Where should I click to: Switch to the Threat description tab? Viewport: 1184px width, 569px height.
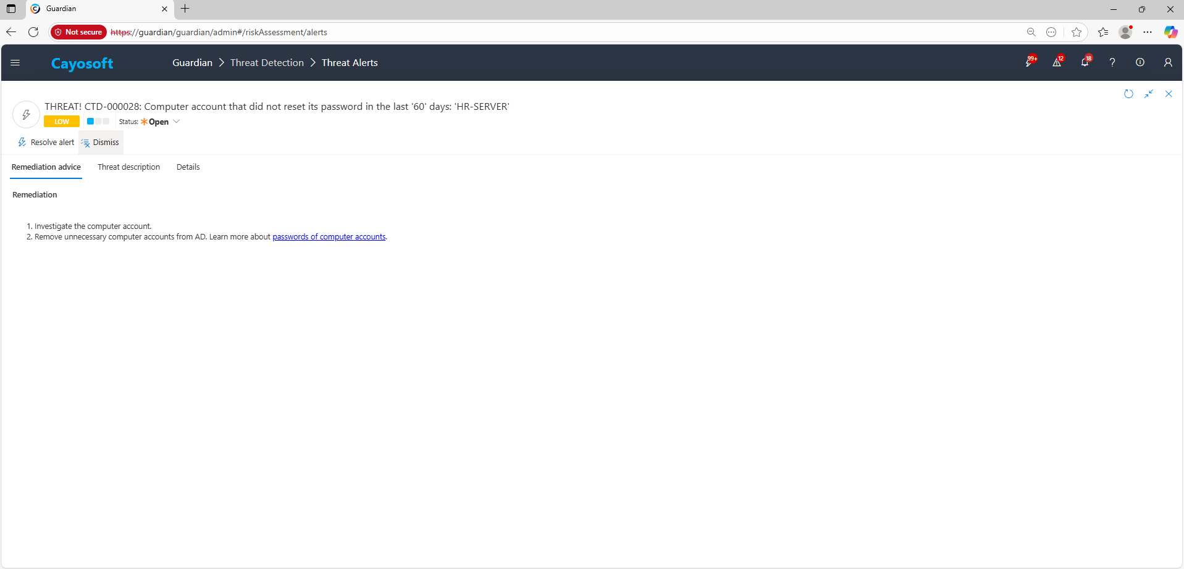(128, 167)
